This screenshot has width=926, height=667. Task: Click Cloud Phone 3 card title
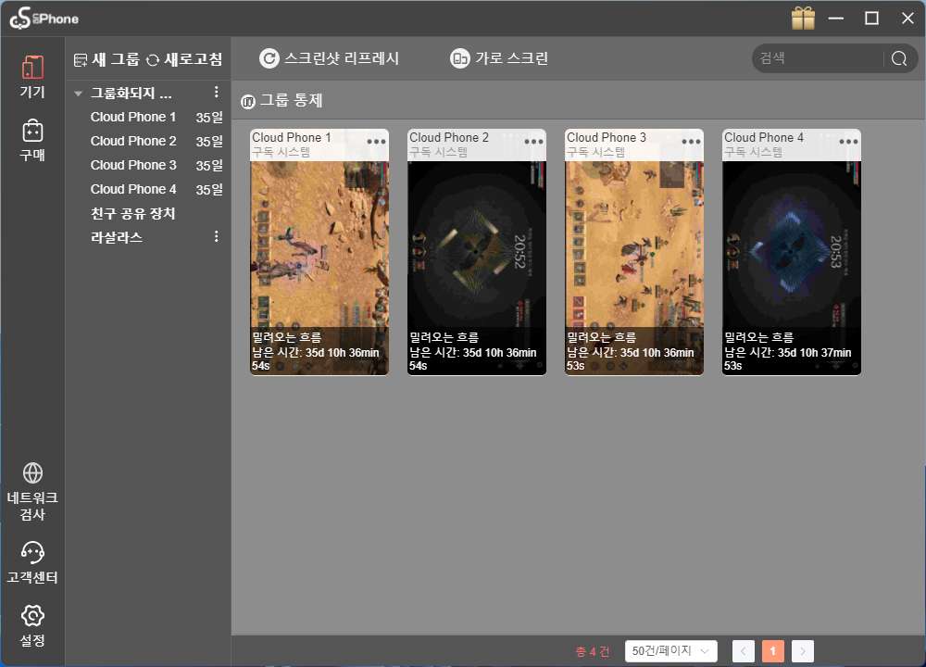pyautogui.click(x=606, y=137)
